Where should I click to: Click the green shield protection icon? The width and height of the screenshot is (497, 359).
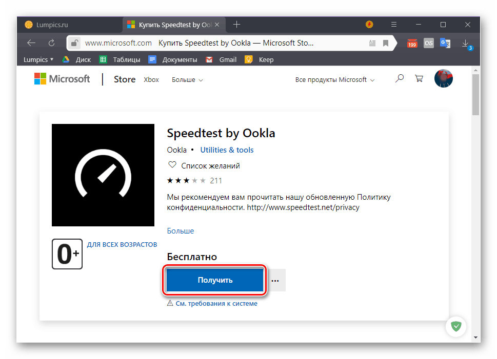pos(455,326)
